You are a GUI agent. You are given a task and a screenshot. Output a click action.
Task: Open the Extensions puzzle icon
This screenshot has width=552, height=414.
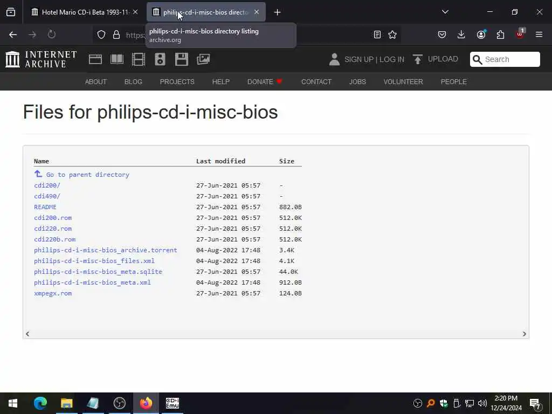(500, 34)
